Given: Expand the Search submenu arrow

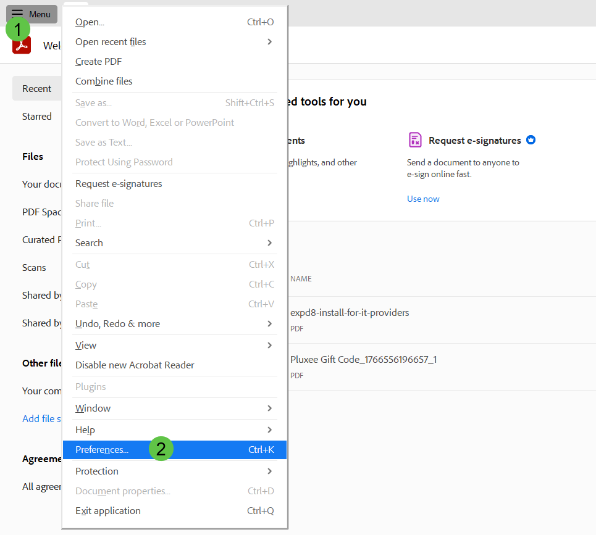Looking at the screenshot, I should point(269,243).
